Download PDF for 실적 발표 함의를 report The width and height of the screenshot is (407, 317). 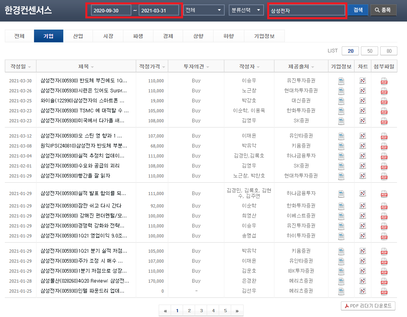tap(384, 194)
